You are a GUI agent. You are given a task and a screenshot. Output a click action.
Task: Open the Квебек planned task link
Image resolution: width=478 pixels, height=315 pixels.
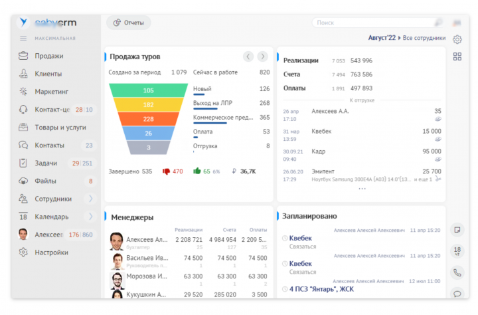coord(301,238)
